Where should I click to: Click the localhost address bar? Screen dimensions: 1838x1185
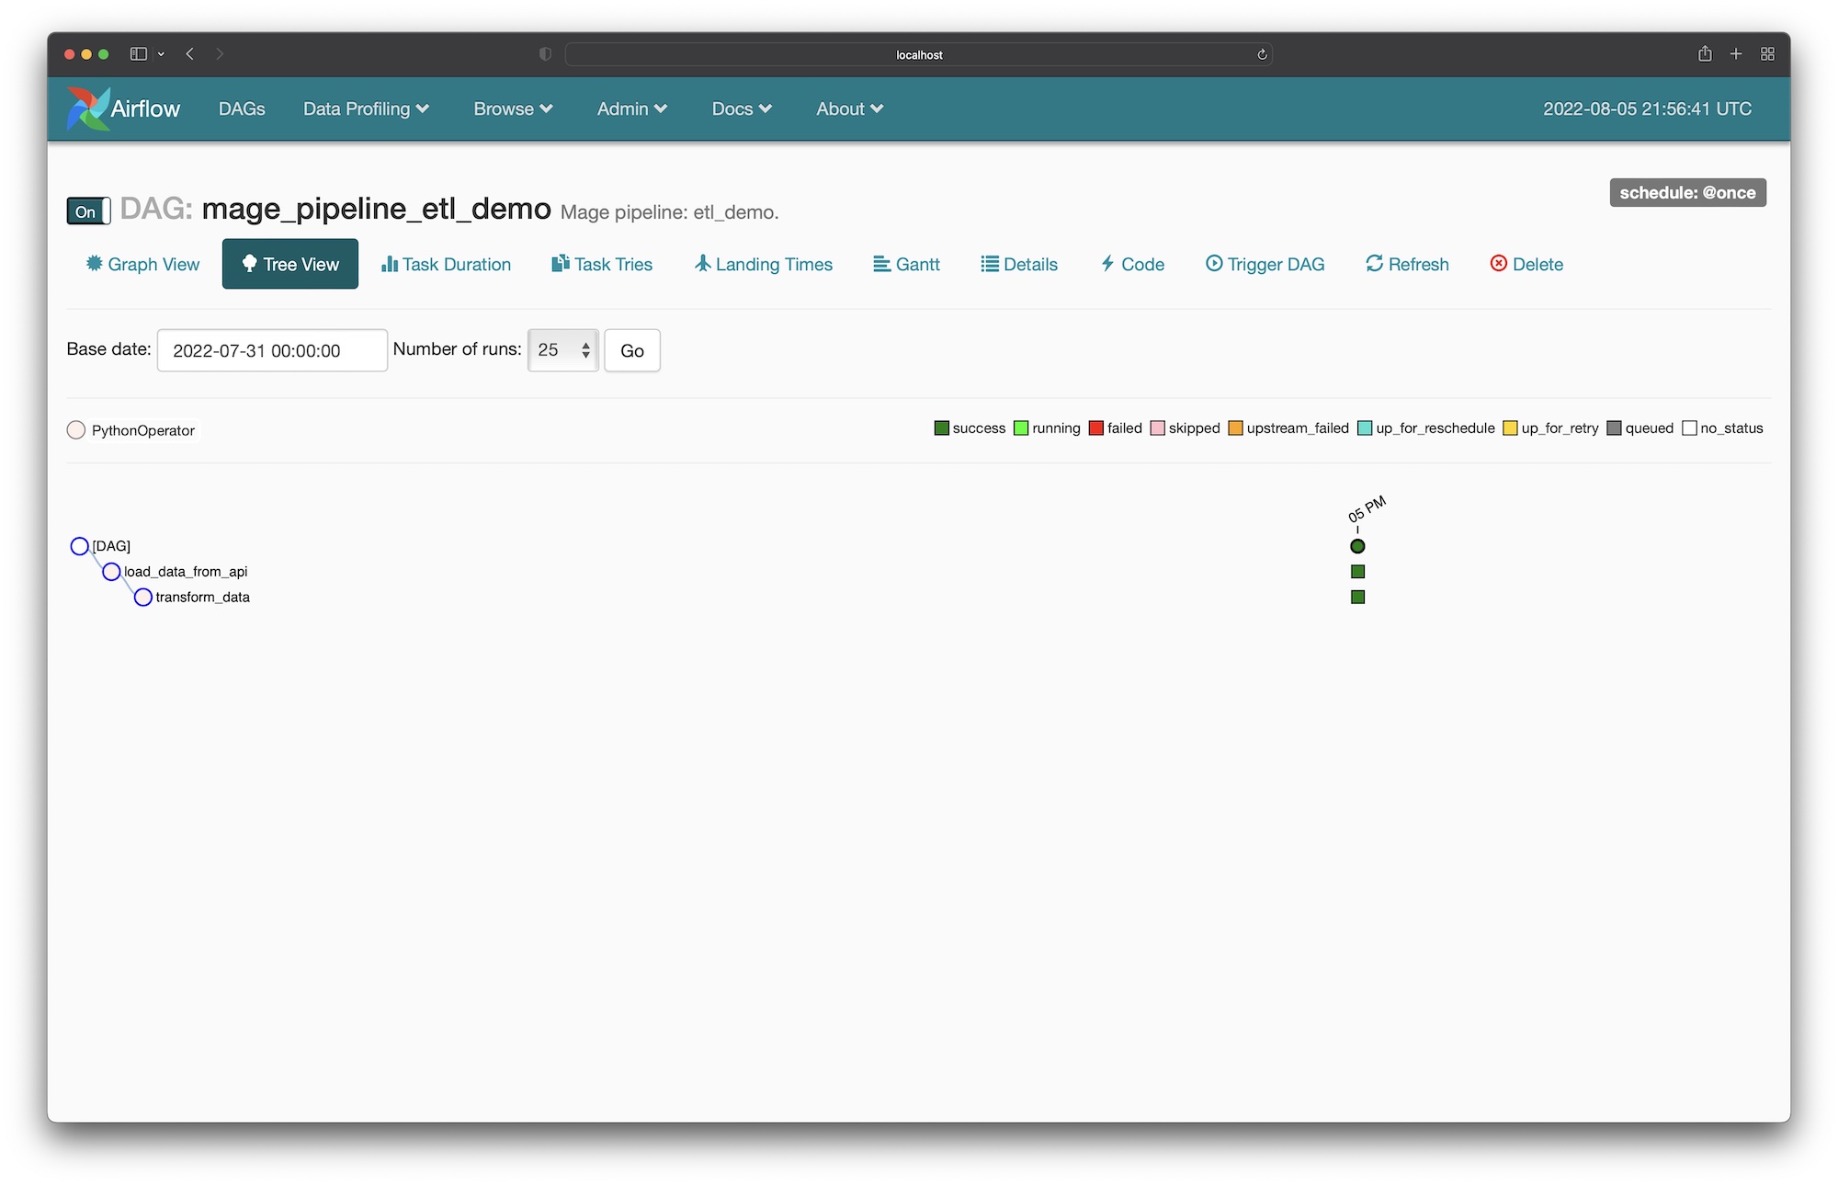(x=919, y=54)
